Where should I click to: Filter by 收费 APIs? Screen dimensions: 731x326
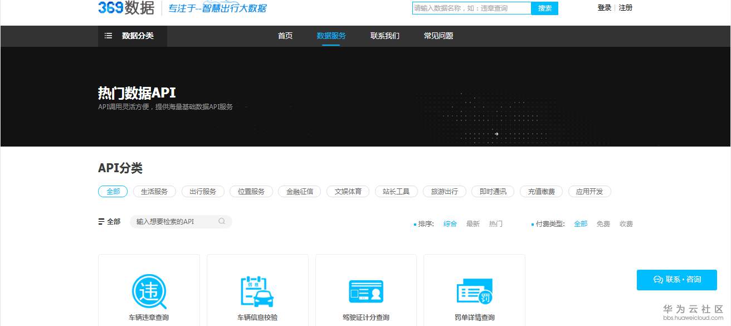tap(626, 223)
